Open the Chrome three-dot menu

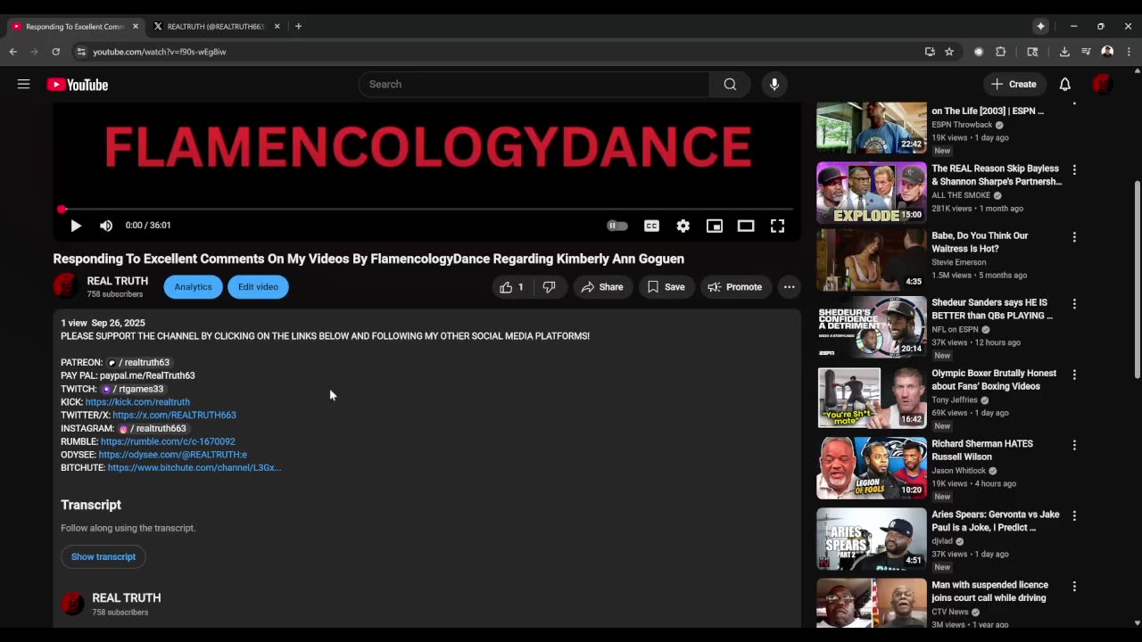point(1129,52)
